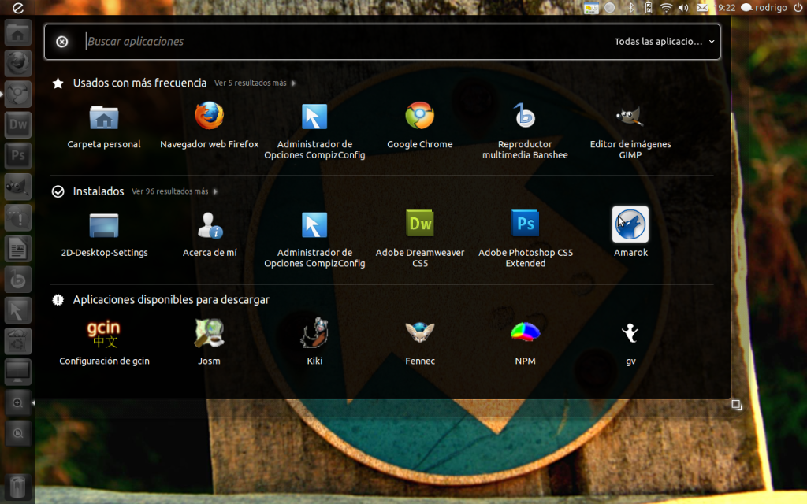Viewport: 807px width, 504px height.
Task: Click the grey circle indicator in top panel
Action: 610,8
